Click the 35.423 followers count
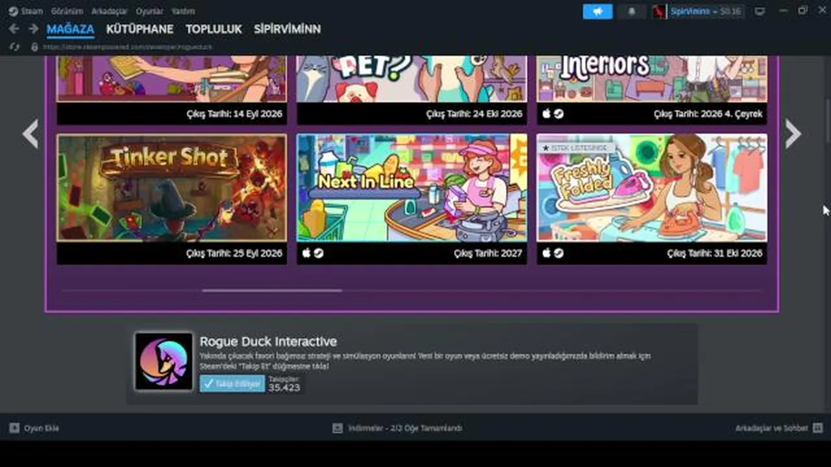The image size is (831, 467). 284,387
